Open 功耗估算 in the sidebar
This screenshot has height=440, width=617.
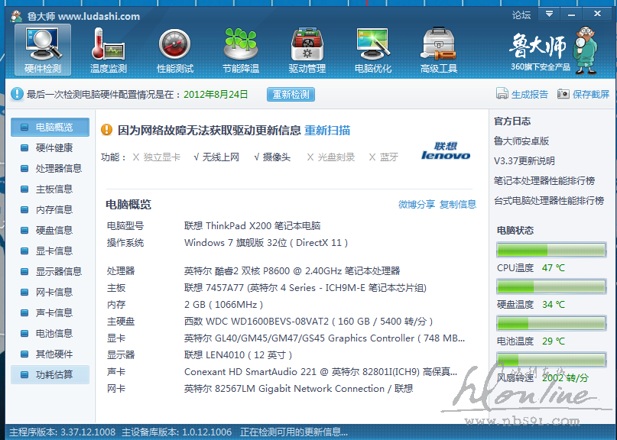pyautogui.click(x=54, y=374)
